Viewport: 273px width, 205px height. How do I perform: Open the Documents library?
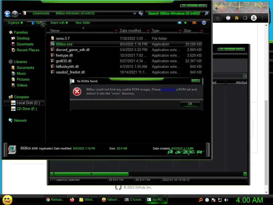(23, 68)
